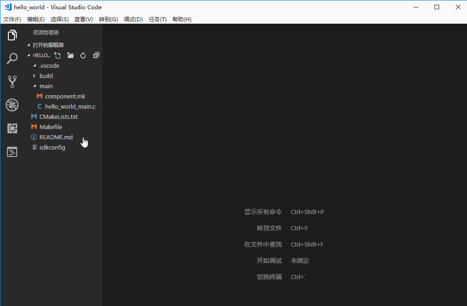Click the M icon beside component.mk

click(x=39, y=96)
